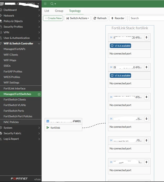Open the search dropdown caret

pyautogui.click(x=55, y=4)
